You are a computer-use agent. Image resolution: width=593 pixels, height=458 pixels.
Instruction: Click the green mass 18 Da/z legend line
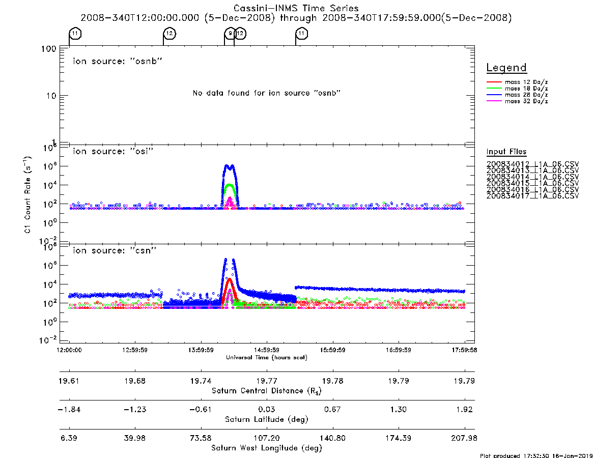coord(494,89)
